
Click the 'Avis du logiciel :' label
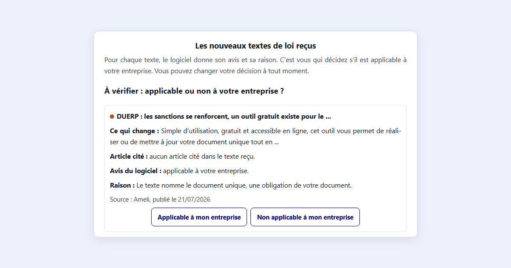[136, 171]
